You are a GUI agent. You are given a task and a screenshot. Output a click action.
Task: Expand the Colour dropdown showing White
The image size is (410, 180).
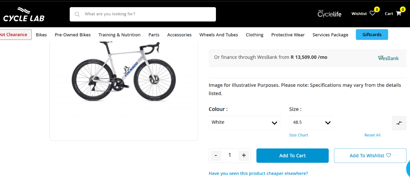coord(245,123)
